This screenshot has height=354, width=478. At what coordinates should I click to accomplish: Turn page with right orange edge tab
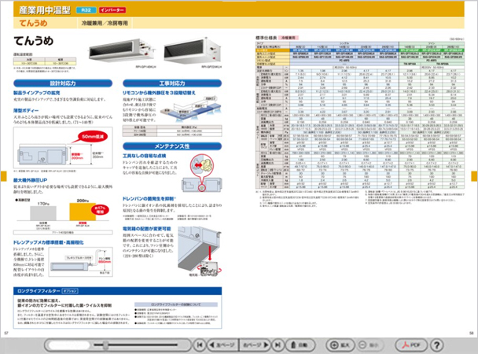[x=474, y=176]
